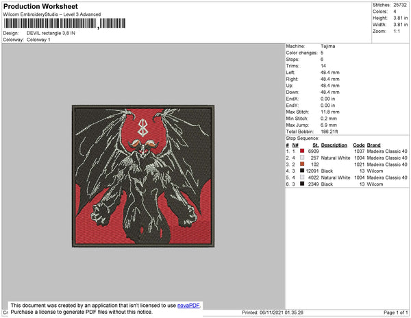Click the St. column header
This screenshot has width=411, height=318.
316,145
